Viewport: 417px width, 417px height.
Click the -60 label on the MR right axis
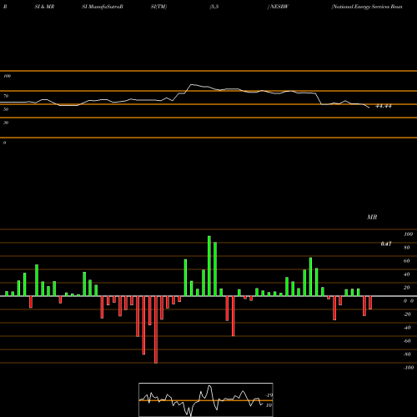click(x=407, y=341)
